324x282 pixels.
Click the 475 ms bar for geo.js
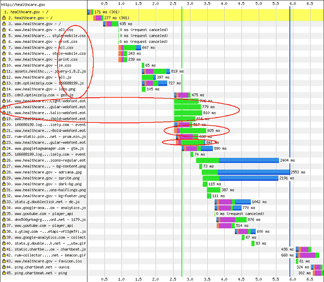tap(182, 95)
